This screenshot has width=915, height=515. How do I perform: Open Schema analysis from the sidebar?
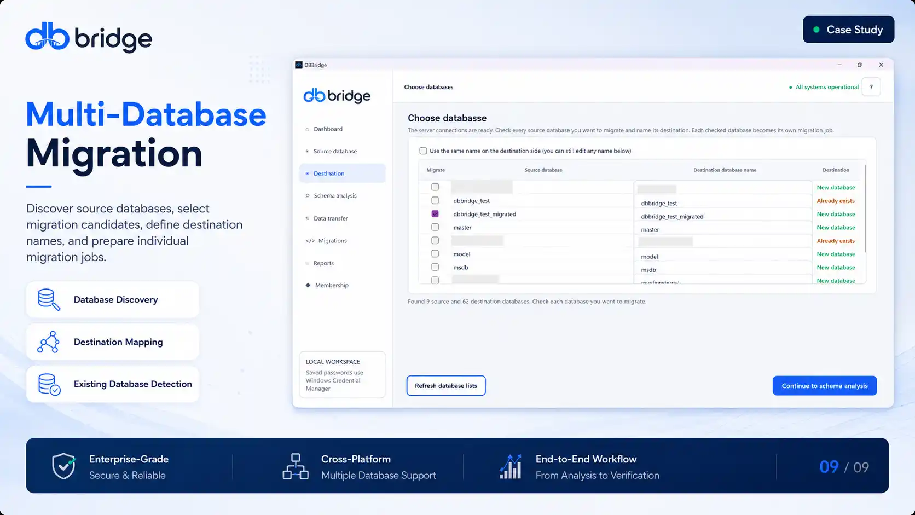pos(342,196)
